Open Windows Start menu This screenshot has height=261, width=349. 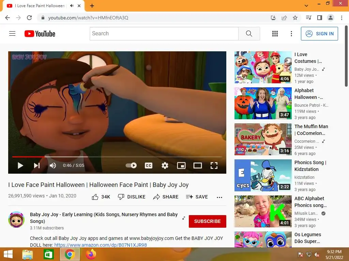(x=8, y=254)
